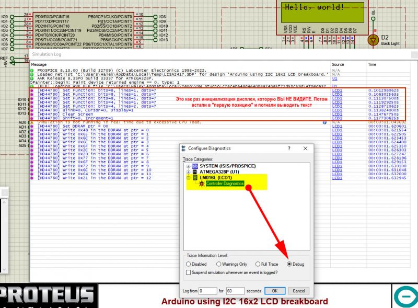Click purple marker beside Set DDRAM ptr message

32,126
